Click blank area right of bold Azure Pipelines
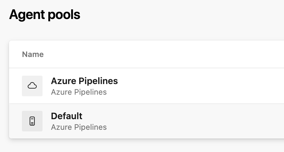The height and width of the screenshot is (152, 284). [x=193, y=81]
